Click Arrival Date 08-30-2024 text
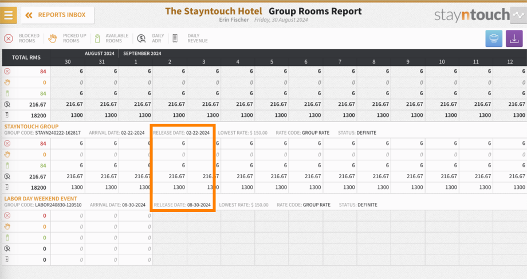Screen dimensions: 527x279 point(117,205)
